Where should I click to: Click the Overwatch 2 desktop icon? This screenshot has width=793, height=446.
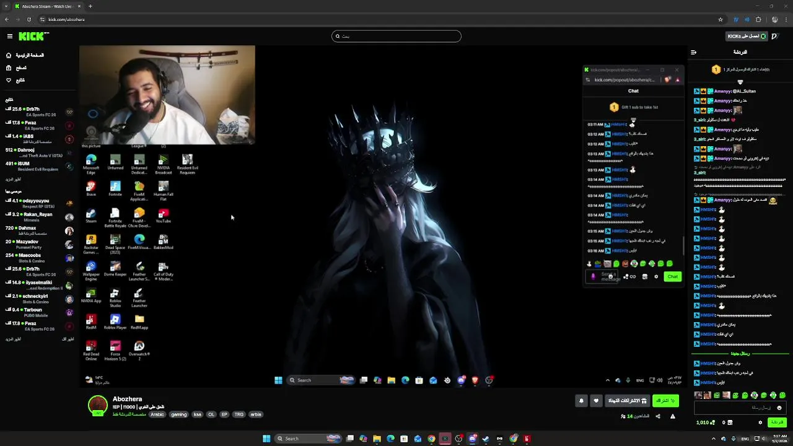139,351
